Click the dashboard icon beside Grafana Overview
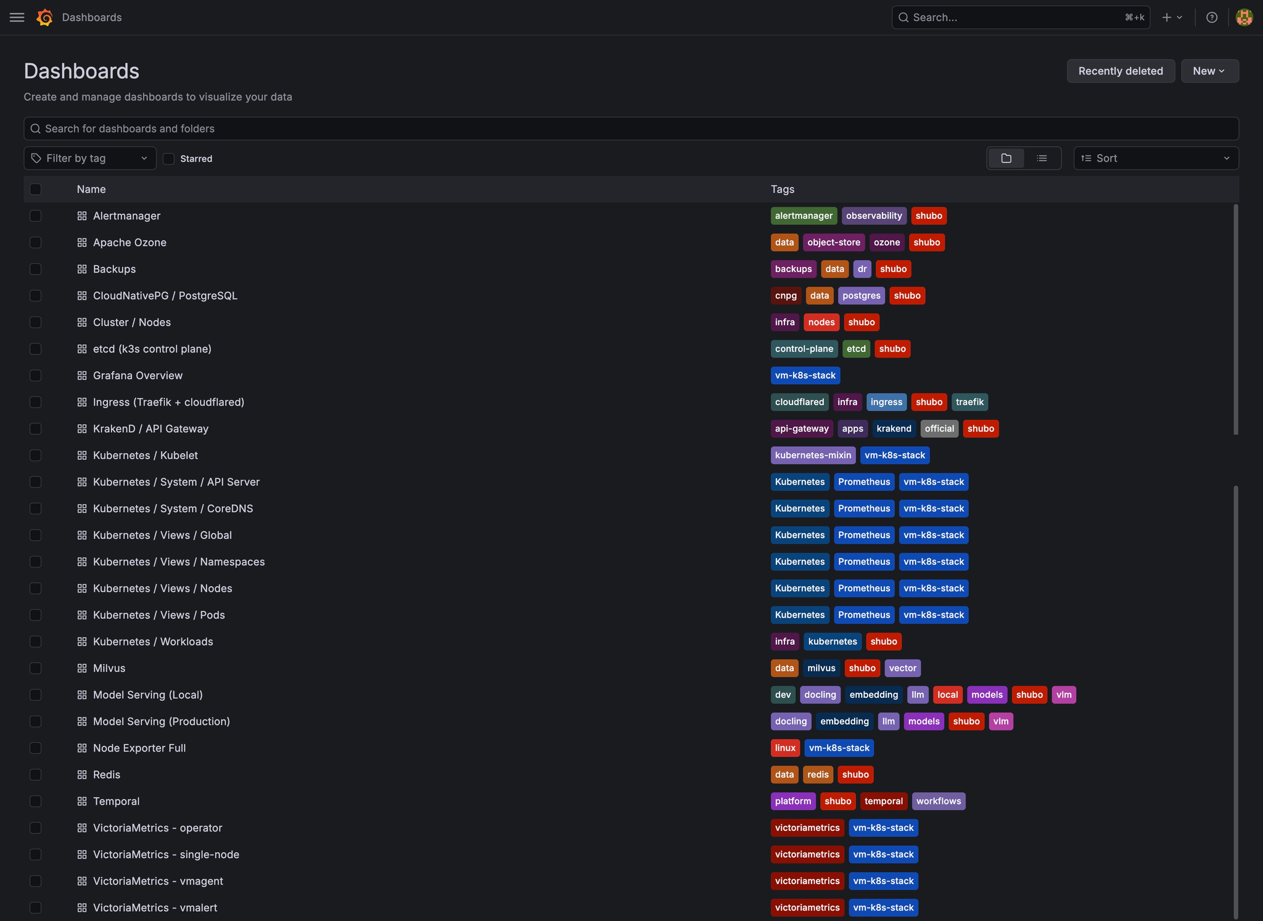Screen dimensions: 1263x921 (82, 375)
